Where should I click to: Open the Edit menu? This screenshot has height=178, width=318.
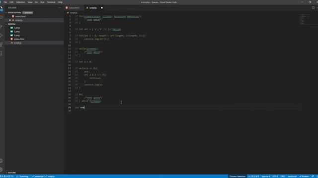coord(11,2)
